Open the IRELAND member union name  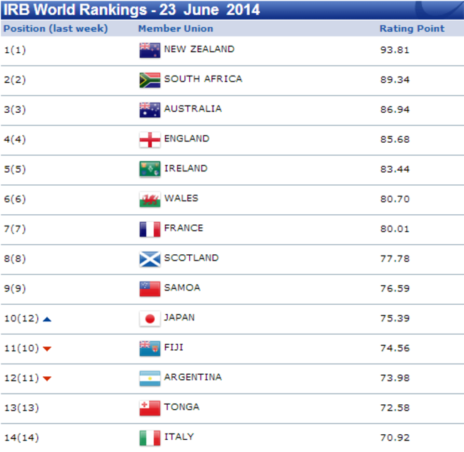click(186, 168)
